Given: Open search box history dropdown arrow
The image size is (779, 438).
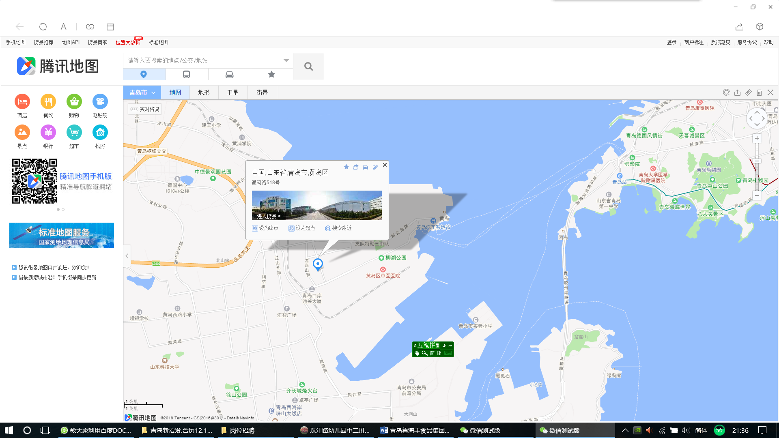Looking at the screenshot, I should (286, 60).
